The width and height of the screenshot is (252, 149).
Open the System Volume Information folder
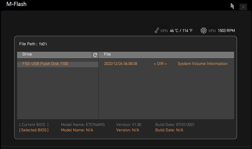[x=203, y=64]
